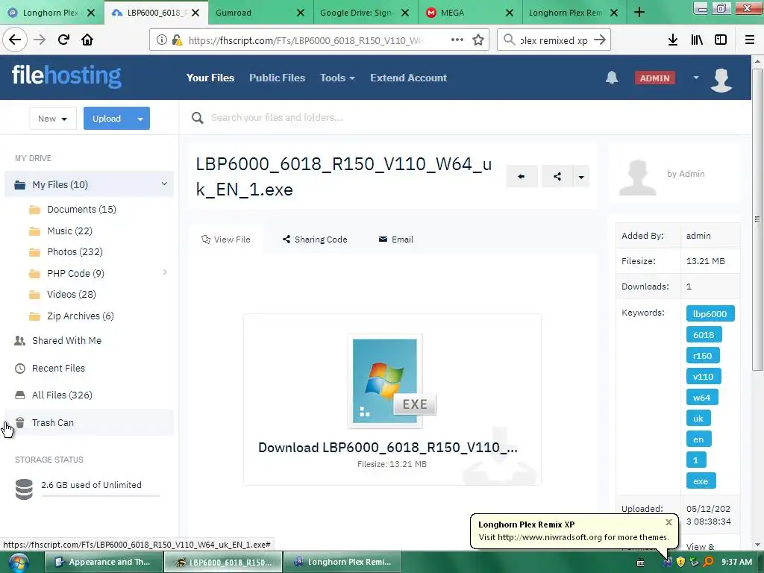Open the New dropdown button
Image resolution: width=764 pixels, height=573 pixels.
53,119
